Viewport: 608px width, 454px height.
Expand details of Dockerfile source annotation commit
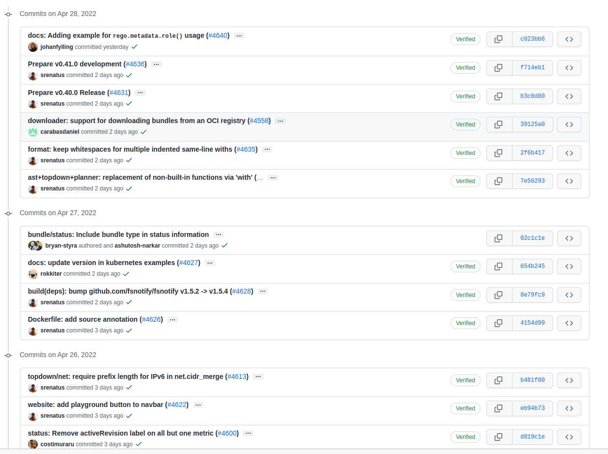[x=173, y=319]
